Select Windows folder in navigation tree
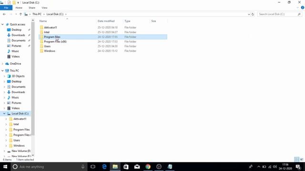 point(19,146)
